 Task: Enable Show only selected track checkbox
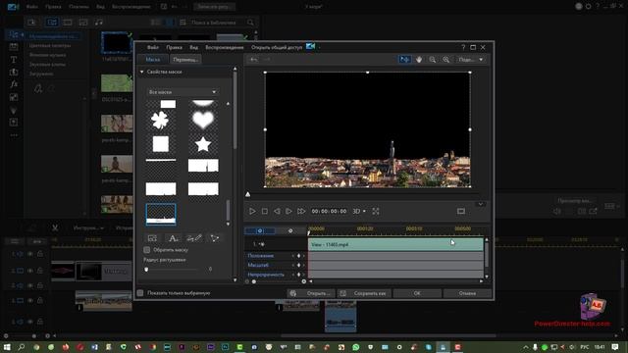point(140,293)
